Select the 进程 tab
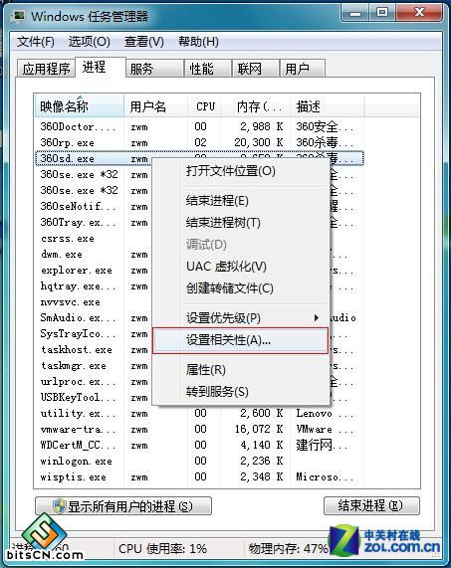This screenshot has width=451, height=568. tap(101, 67)
